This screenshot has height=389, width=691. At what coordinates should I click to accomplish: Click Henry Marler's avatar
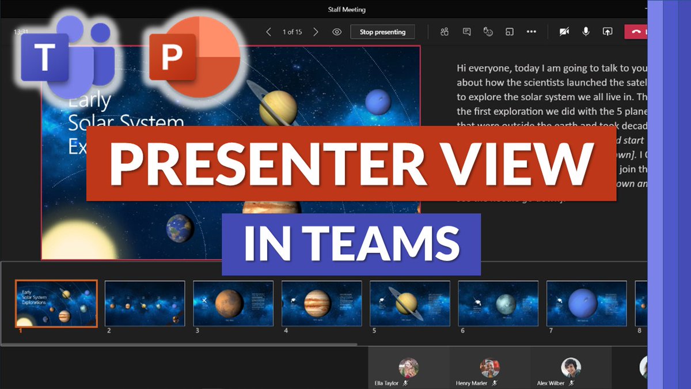490,368
